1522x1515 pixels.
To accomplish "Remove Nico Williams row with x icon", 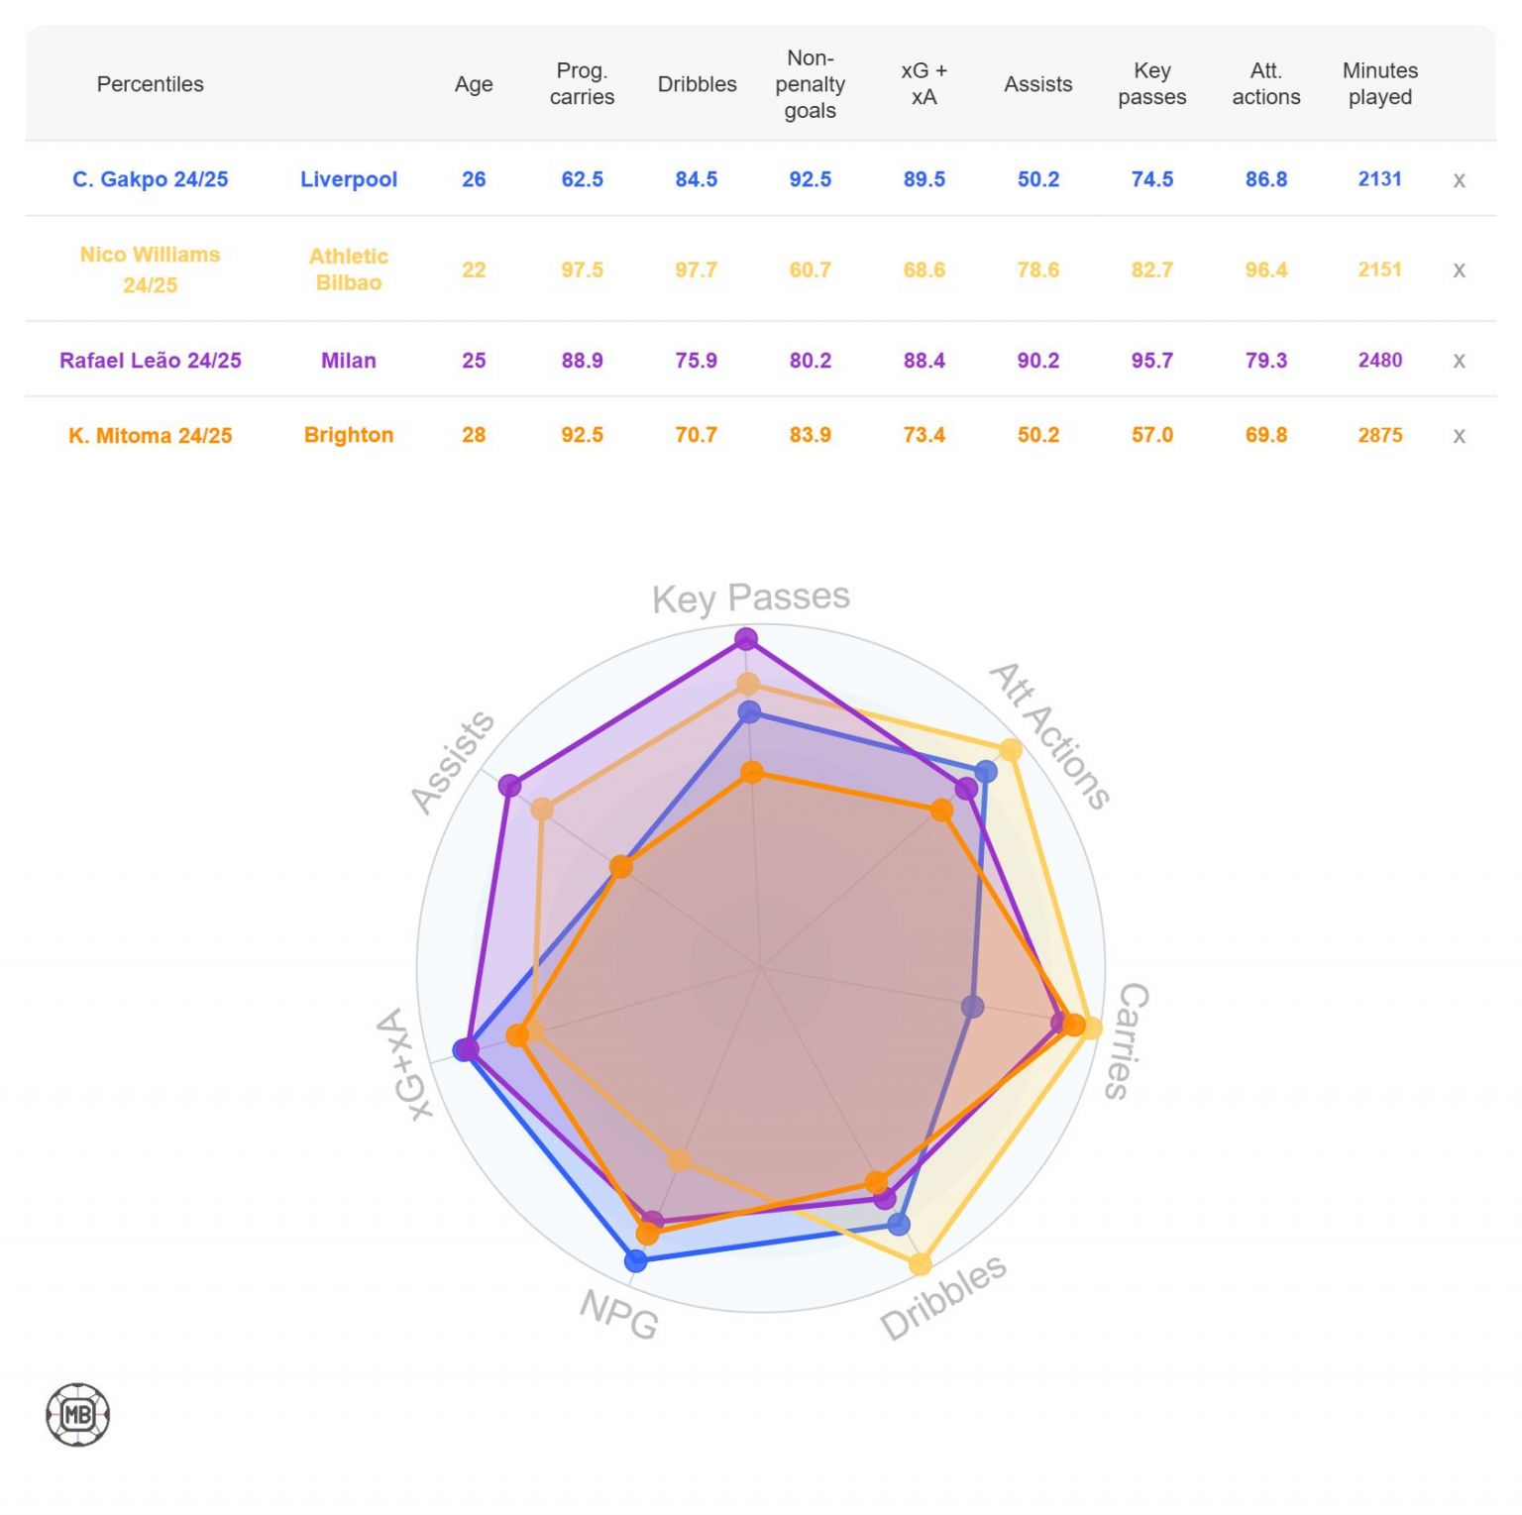I will pos(1459,271).
